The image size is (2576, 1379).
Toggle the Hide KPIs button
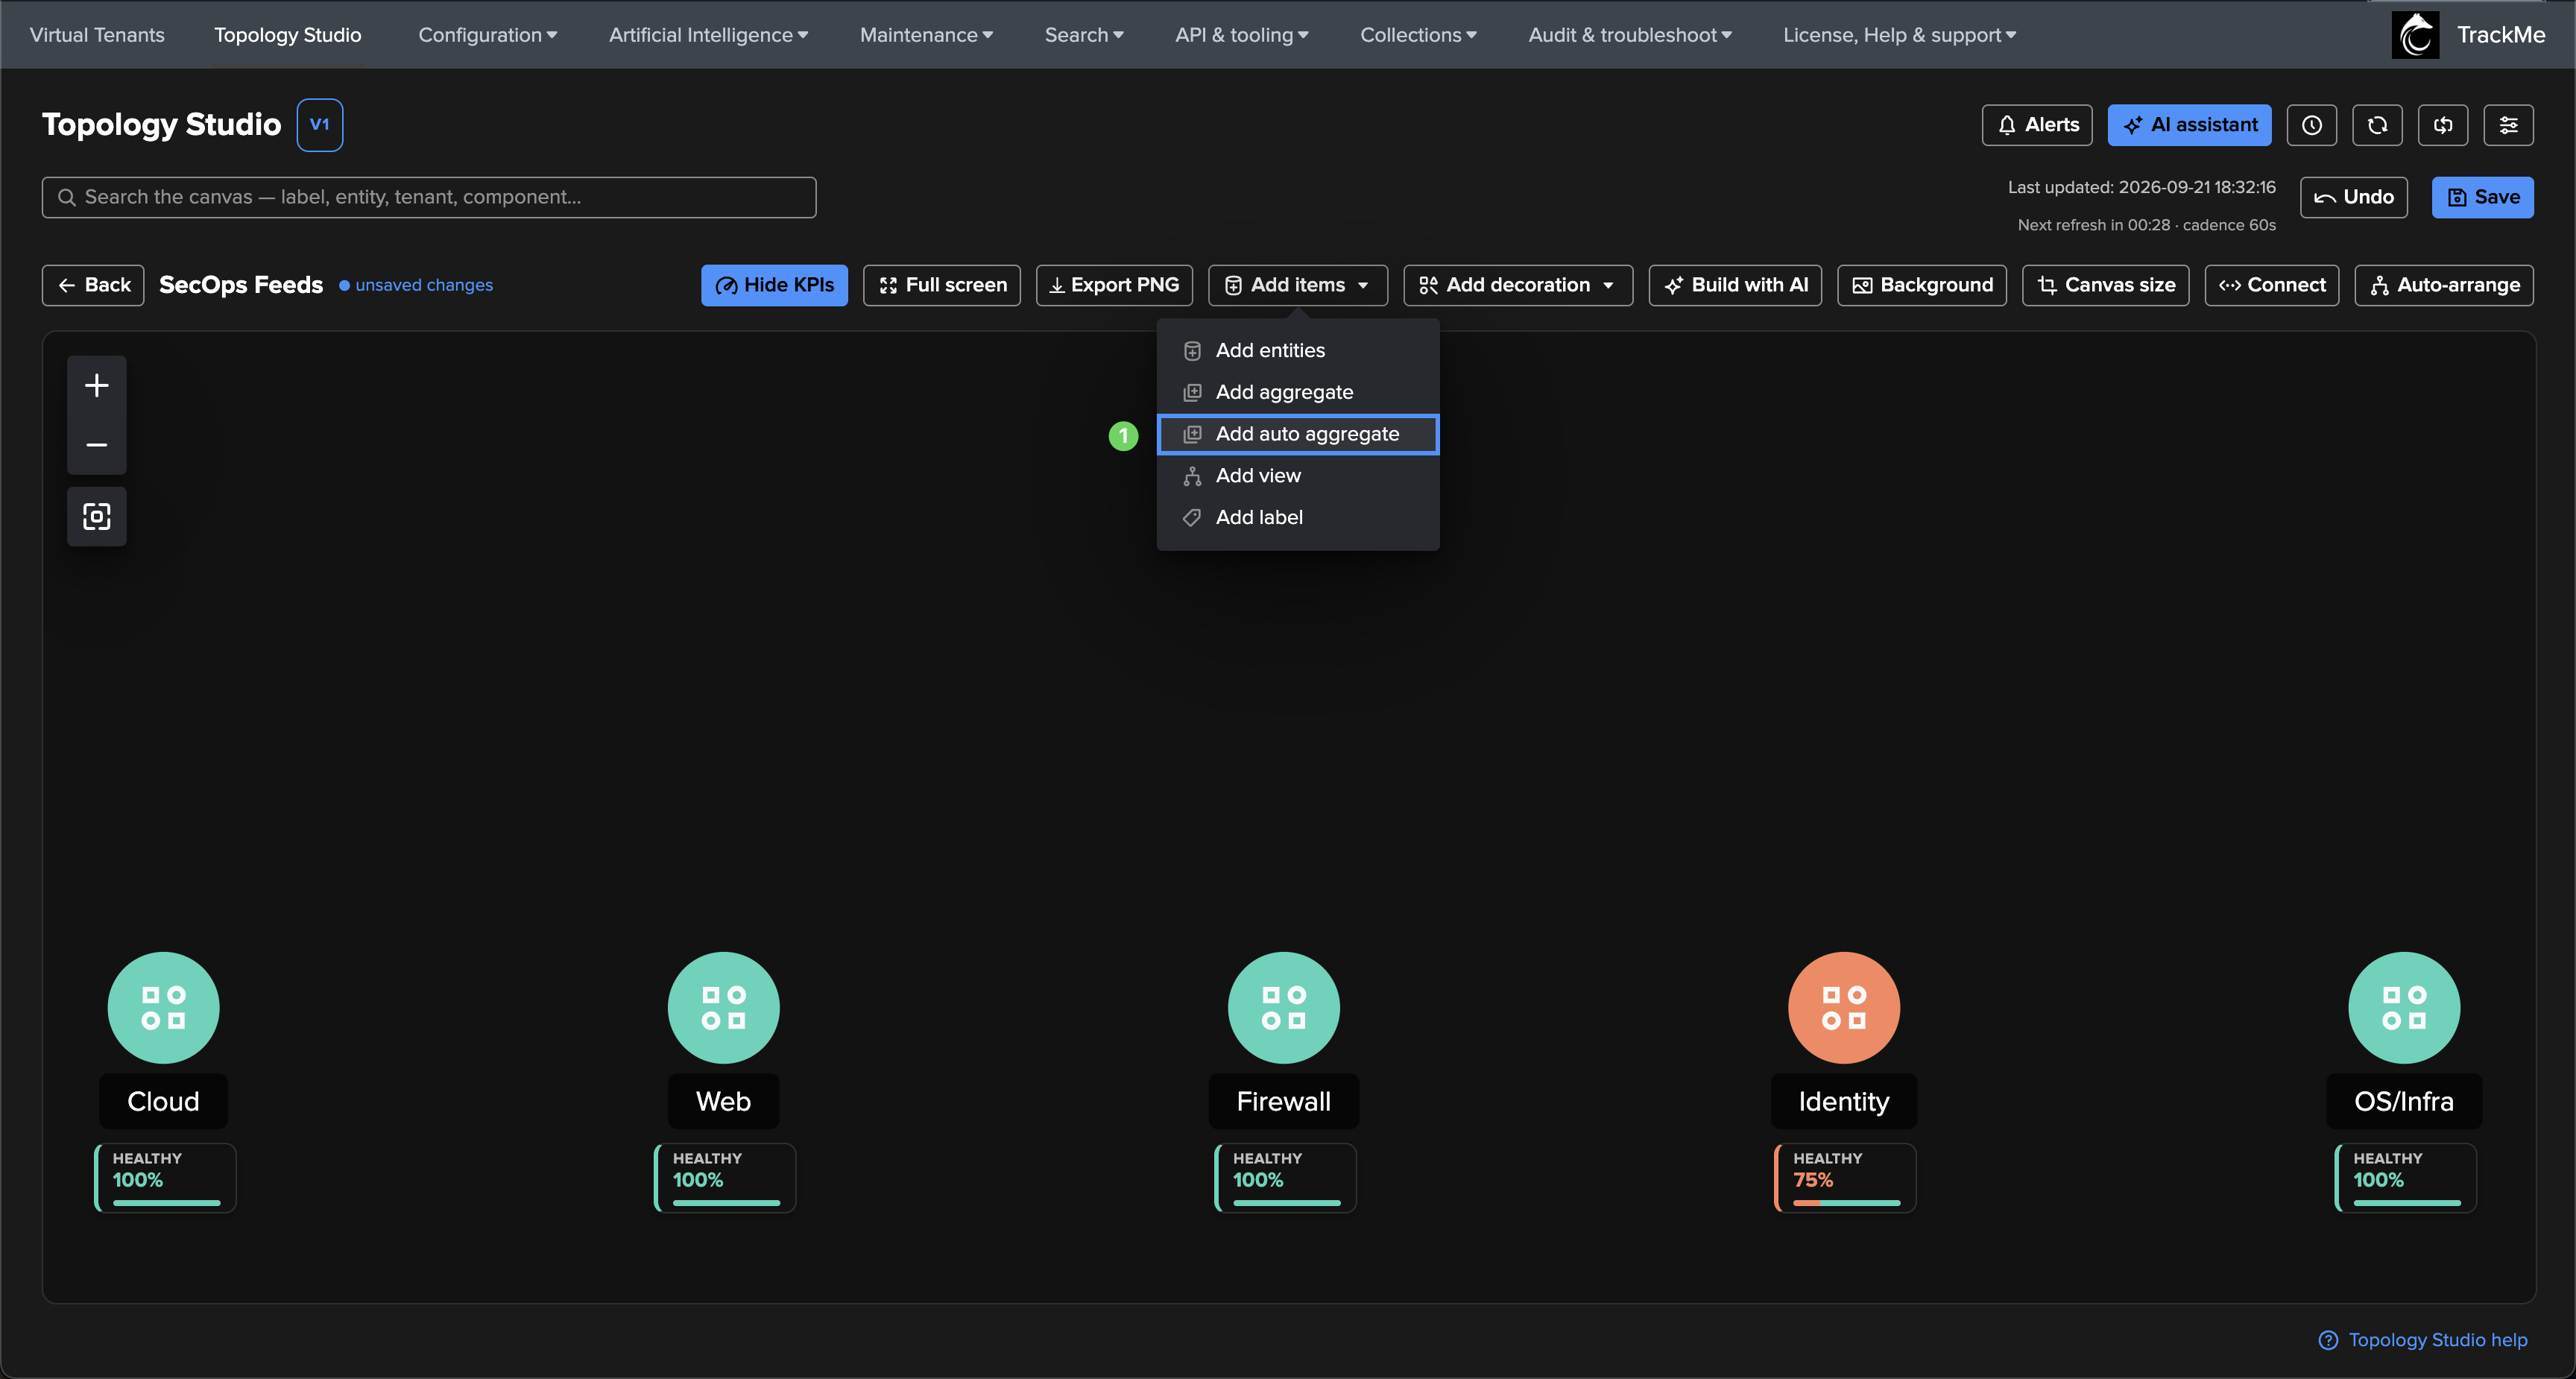coord(774,285)
